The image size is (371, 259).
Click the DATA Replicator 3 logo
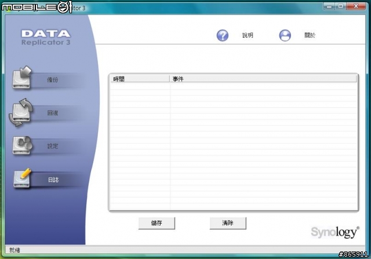tap(46, 37)
